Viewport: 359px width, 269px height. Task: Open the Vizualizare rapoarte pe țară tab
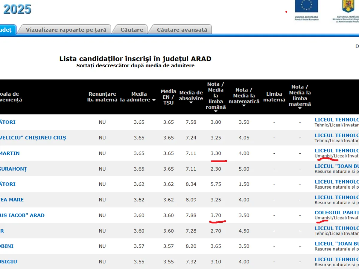66,30
